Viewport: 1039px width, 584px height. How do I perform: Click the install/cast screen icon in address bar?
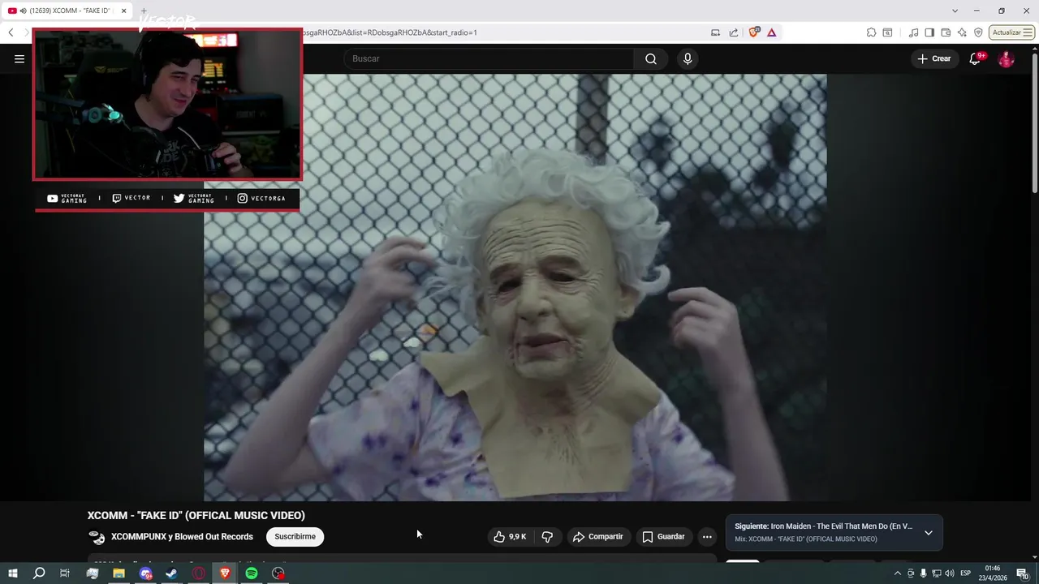(715, 32)
